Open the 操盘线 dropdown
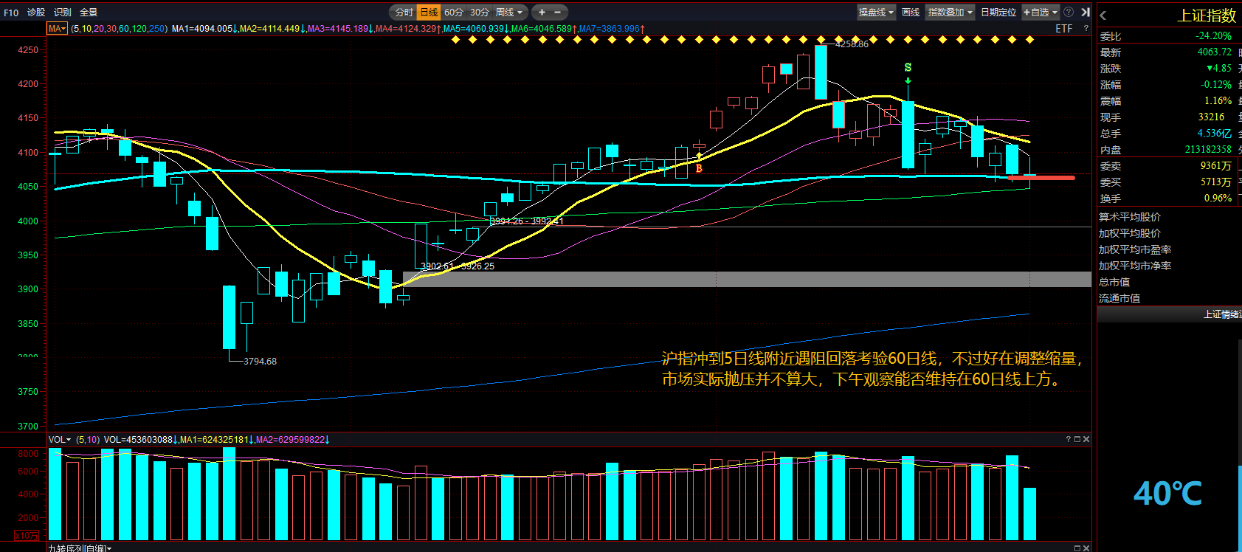 click(876, 13)
